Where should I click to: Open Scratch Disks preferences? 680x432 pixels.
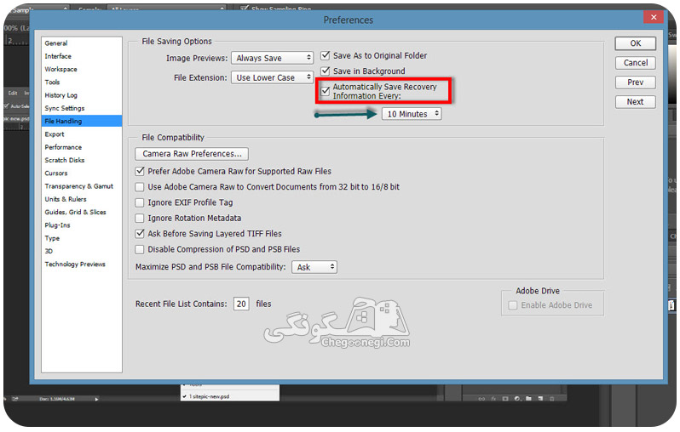pos(82,160)
